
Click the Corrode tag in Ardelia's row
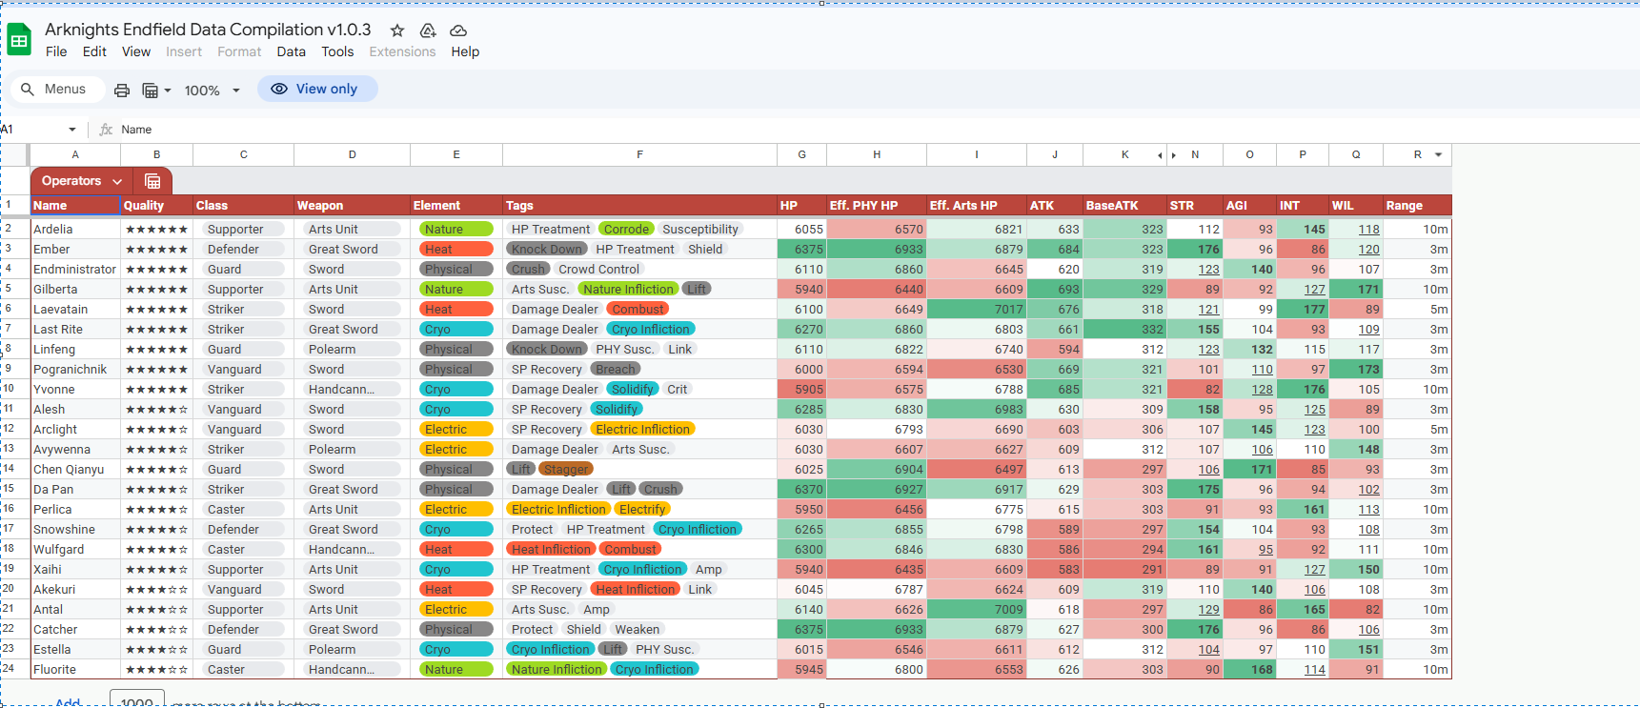coord(626,229)
